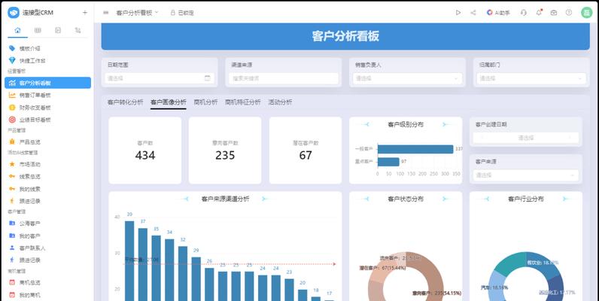Click the key icon of 我的线索
The width and height of the screenshot is (599, 301).
[12, 189]
